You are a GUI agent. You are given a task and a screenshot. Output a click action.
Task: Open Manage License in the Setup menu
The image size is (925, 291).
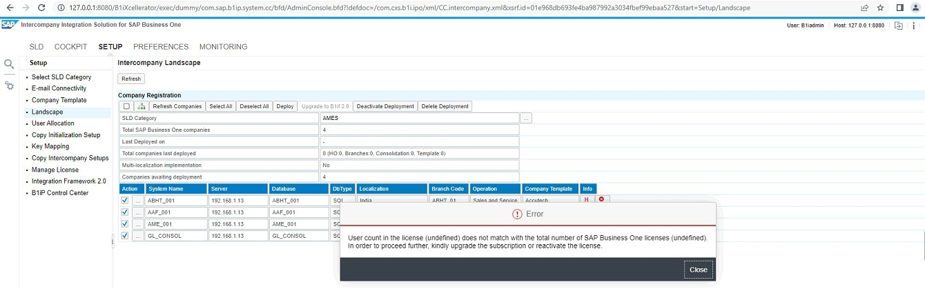pyautogui.click(x=55, y=170)
